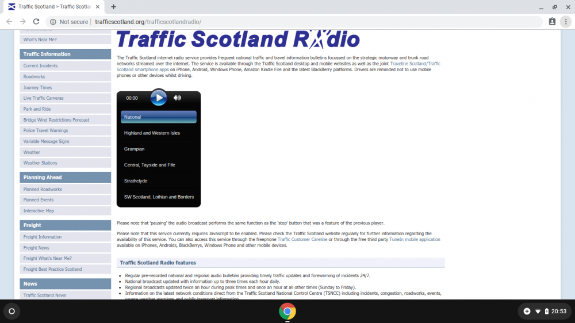
Task: Follow the TuneIn mobile application link
Action: [x=415, y=240]
